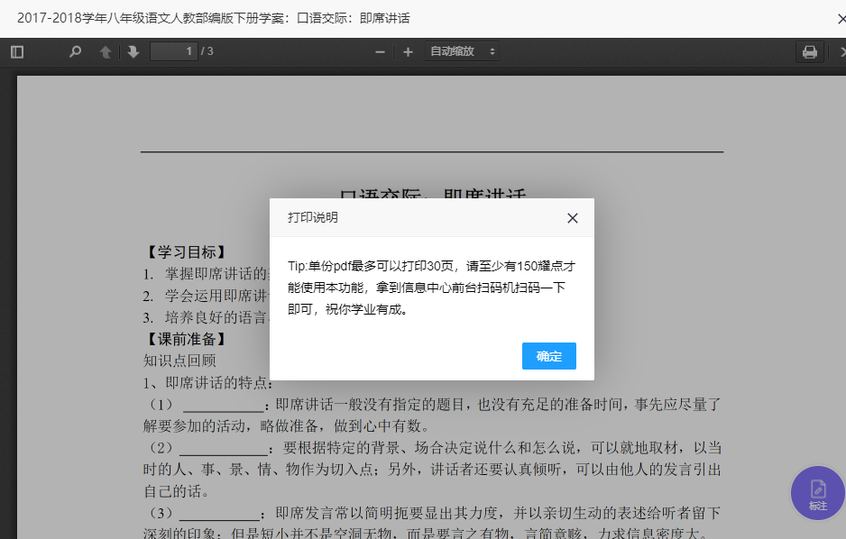Click the page number input field

[x=174, y=51]
